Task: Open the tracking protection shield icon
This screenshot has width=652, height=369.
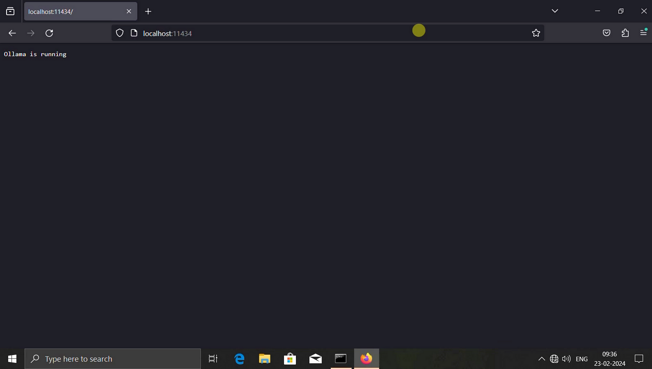Action: point(119,33)
